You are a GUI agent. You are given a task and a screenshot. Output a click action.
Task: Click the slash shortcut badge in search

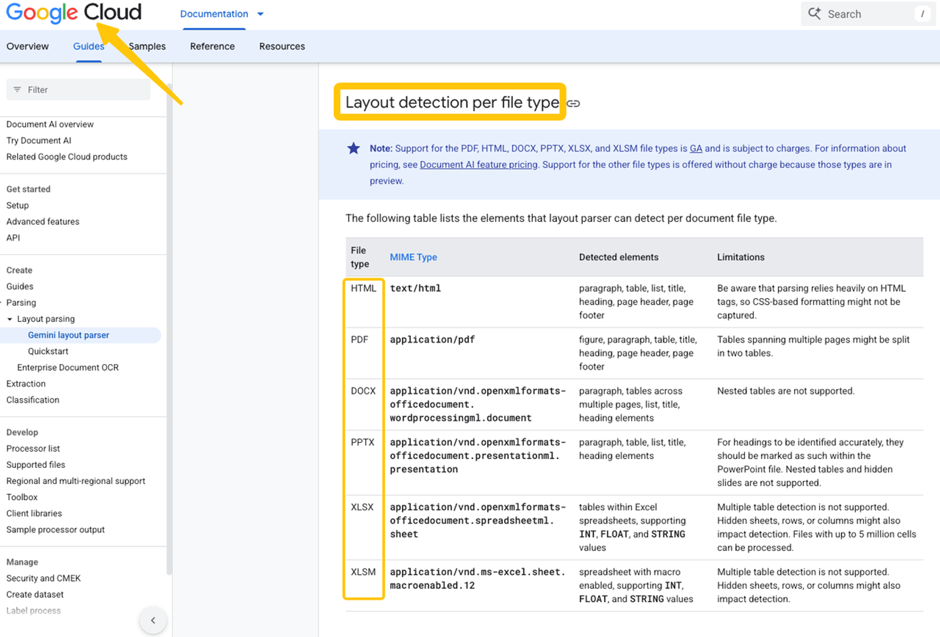point(922,14)
